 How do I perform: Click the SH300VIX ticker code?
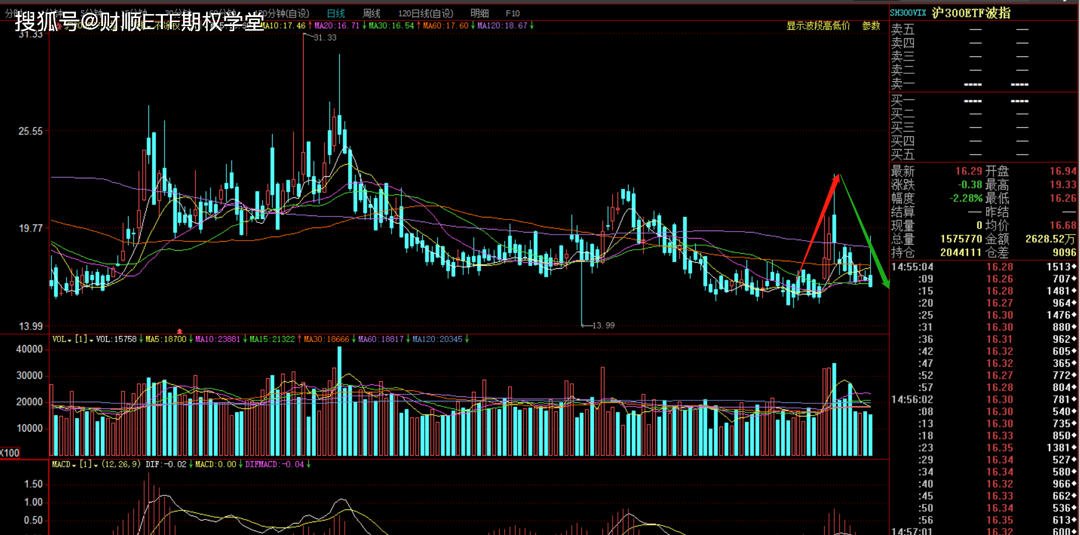pyautogui.click(x=908, y=13)
